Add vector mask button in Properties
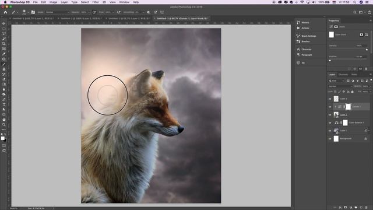Screen dimensions: 373x210 pos(367,34)
